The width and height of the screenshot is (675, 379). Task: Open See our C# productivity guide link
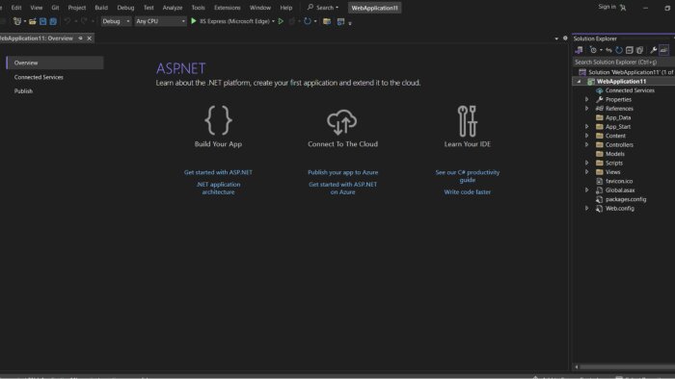468,176
